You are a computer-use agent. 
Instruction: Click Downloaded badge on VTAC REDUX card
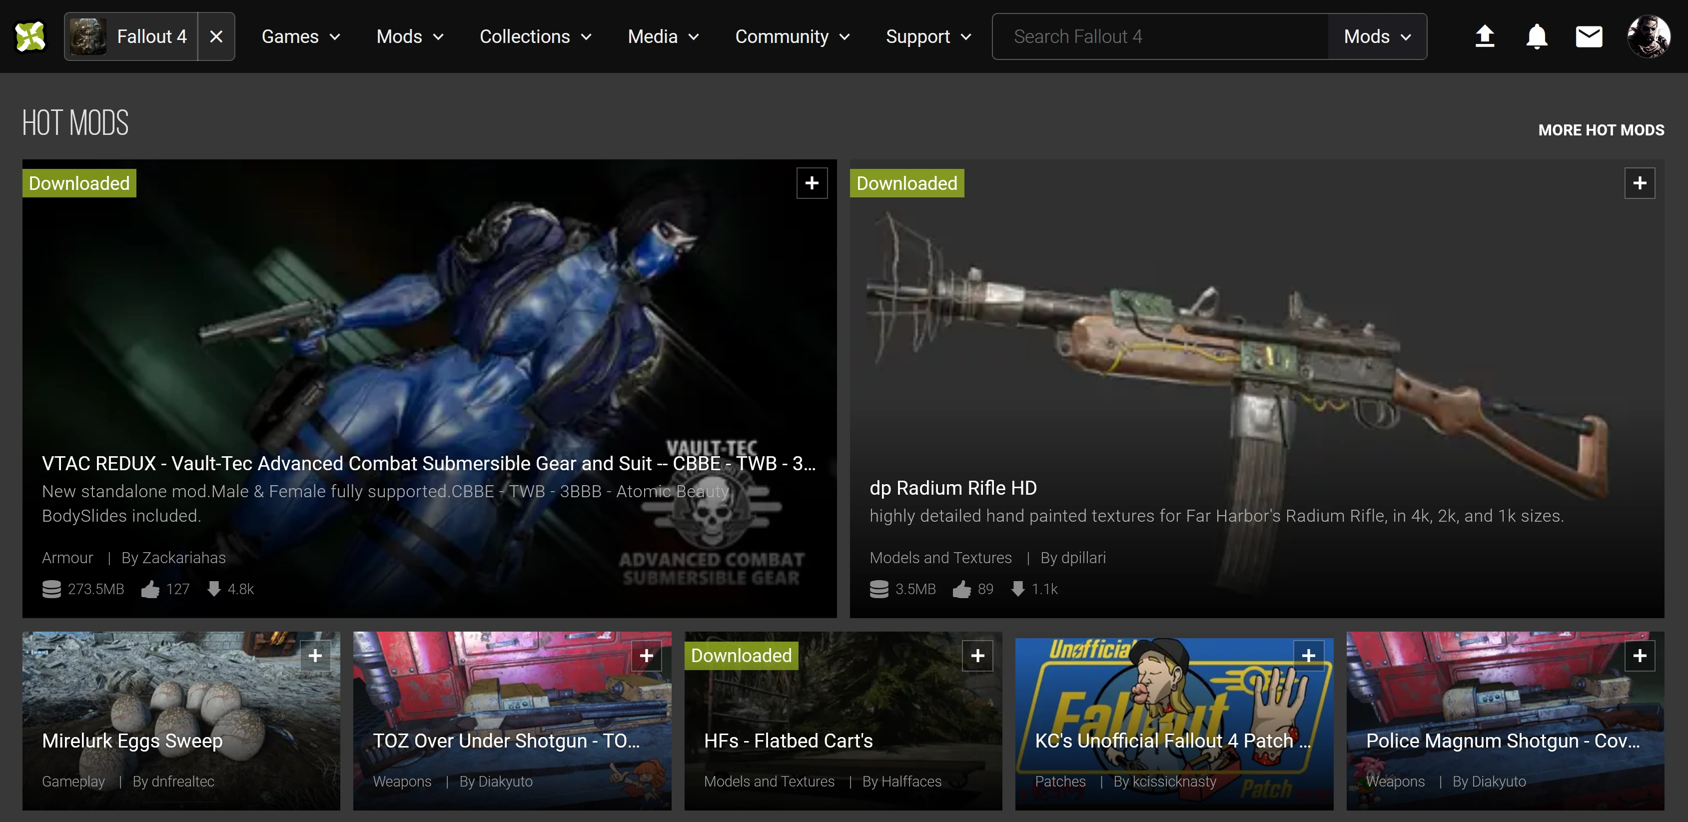click(79, 183)
